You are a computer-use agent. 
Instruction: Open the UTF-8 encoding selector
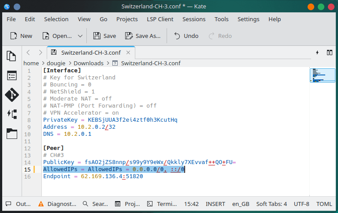pyautogui.click(x=301, y=204)
